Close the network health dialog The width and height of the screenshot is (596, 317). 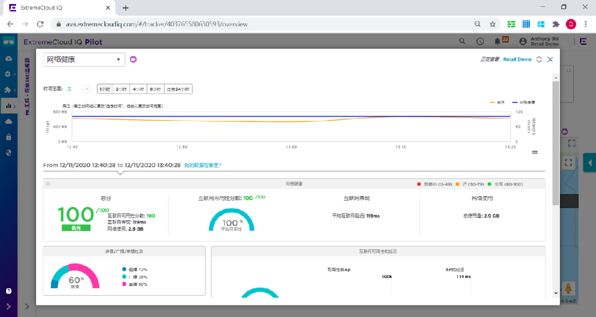point(550,59)
